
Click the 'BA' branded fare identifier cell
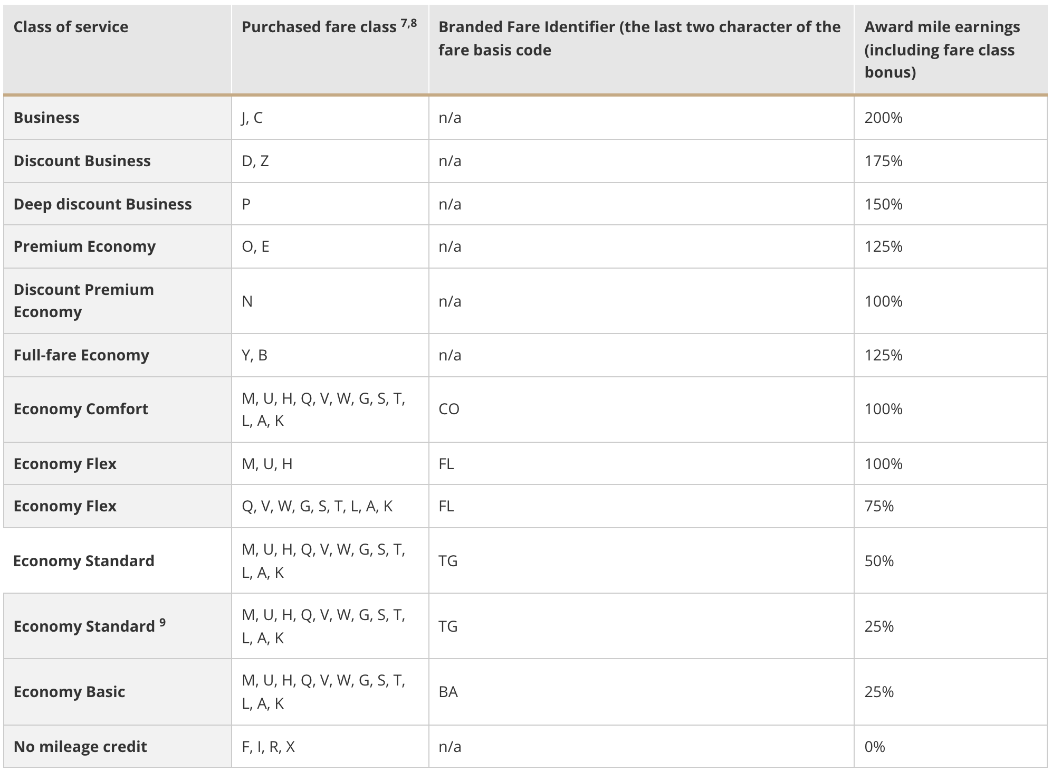pos(448,692)
